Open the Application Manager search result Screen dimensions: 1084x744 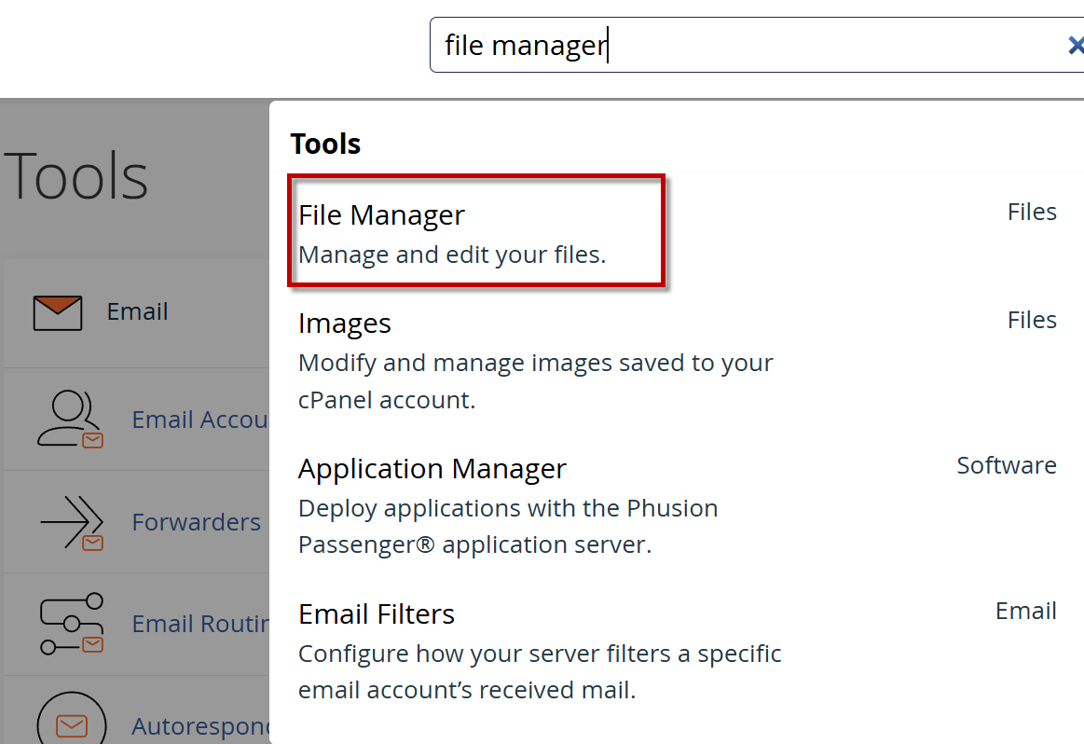click(x=432, y=469)
